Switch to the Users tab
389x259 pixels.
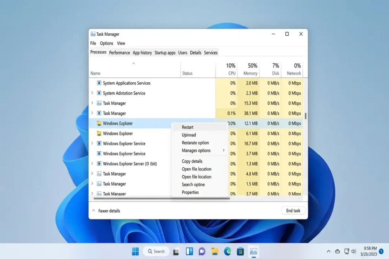[x=183, y=53]
